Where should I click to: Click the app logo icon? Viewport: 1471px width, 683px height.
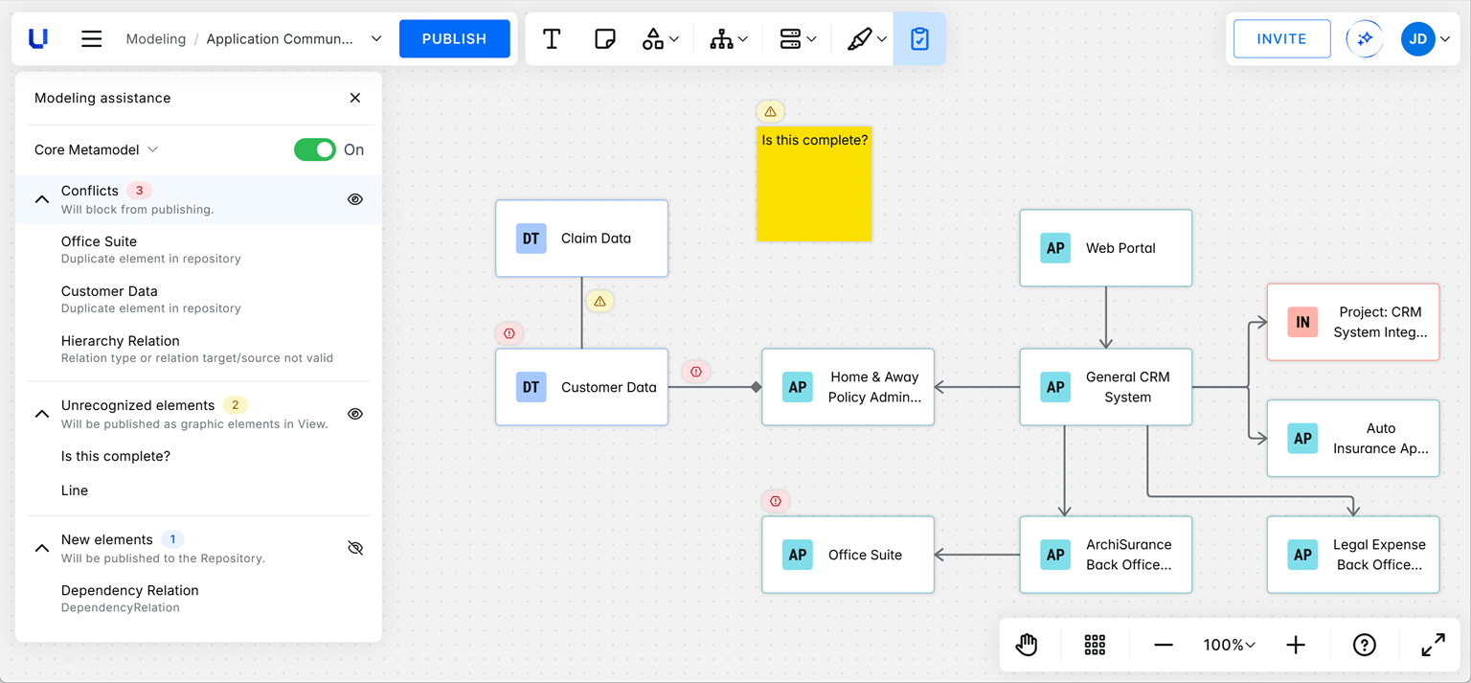pos(38,39)
